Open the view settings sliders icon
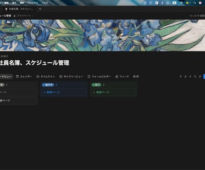Image resolution: width=205 pixels, height=170 pixels. point(200,76)
